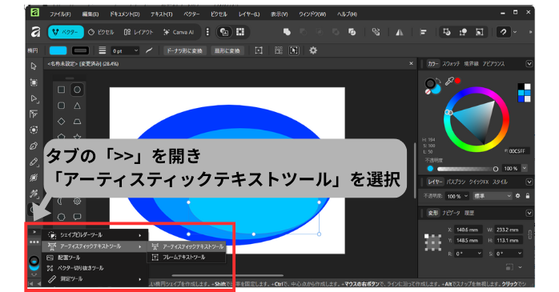Choose the ellipse shape in the shapes flyout

point(77,90)
